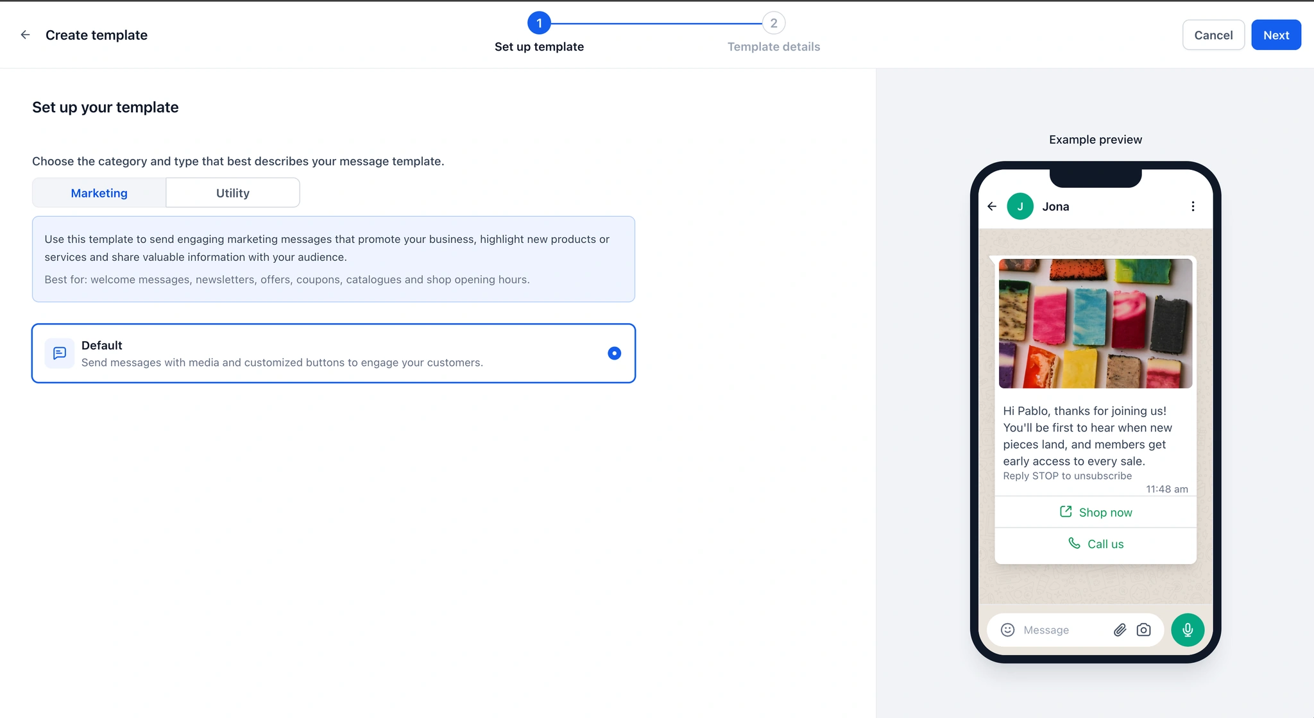Click the colorful soap image in the preview

point(1095,323)
